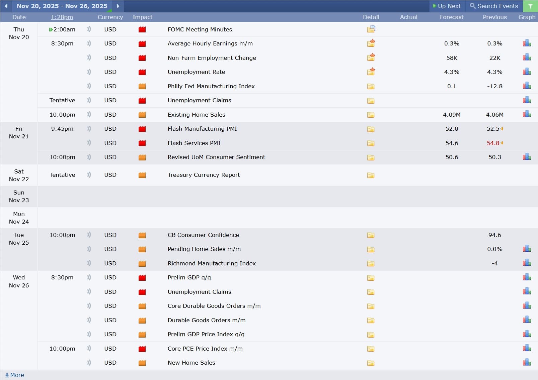
Task: Toggle sound alert for Average Hourly Earnings
Action: (x=89, y=43)
